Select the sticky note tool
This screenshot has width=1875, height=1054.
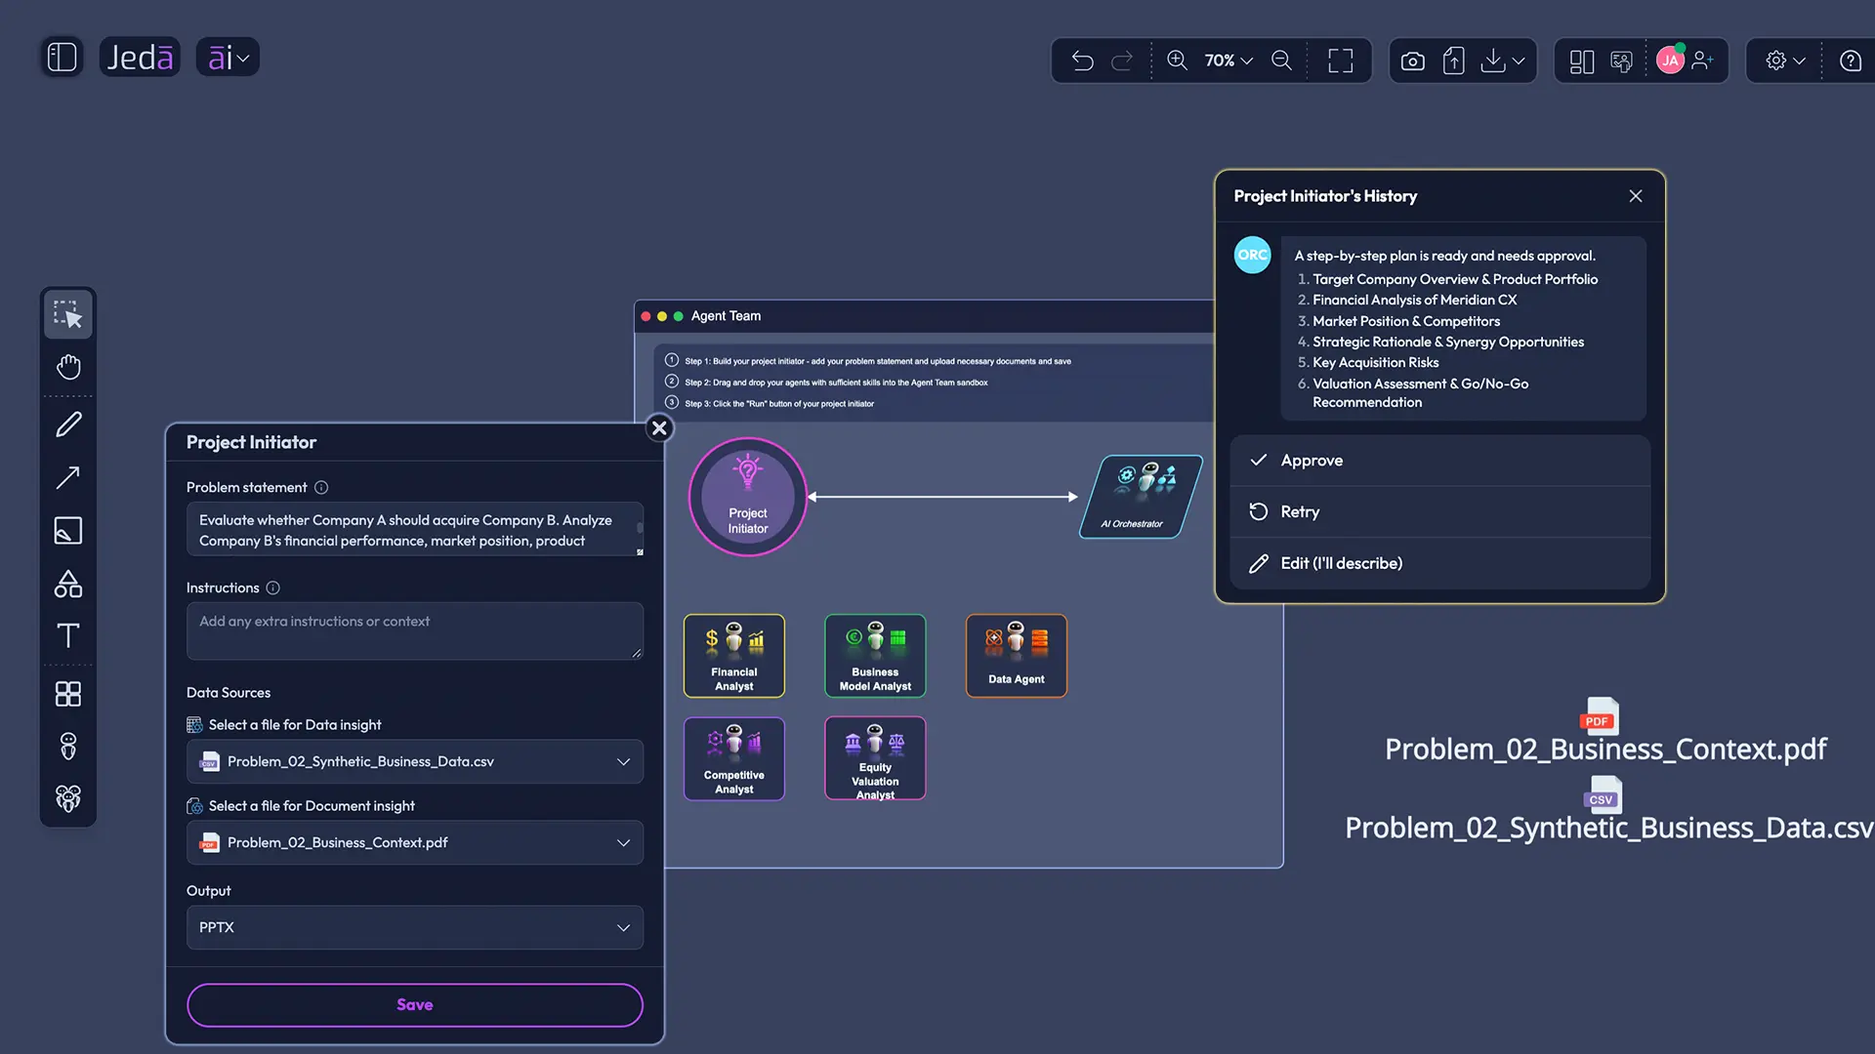click(x=67, y=530)
